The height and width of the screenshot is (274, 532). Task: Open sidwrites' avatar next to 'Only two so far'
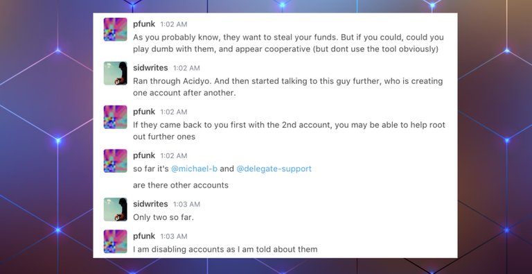[x=116, y=209]
